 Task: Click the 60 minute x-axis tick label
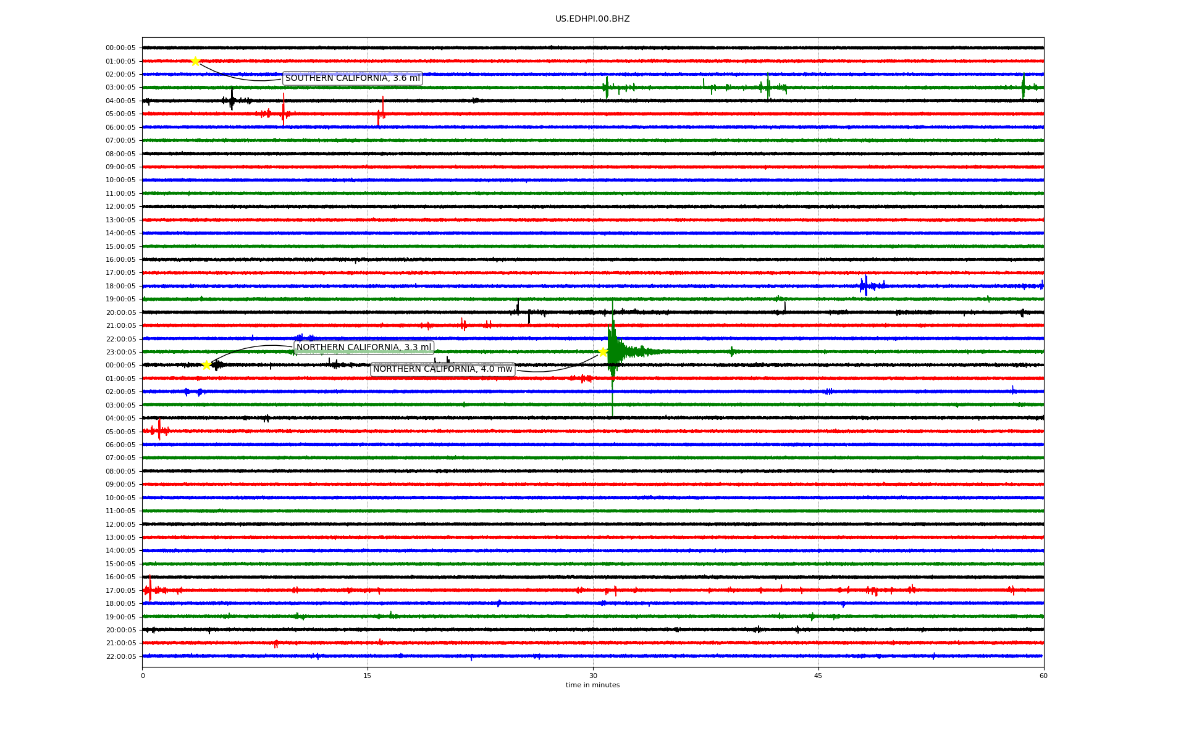tap(1043, 676)
